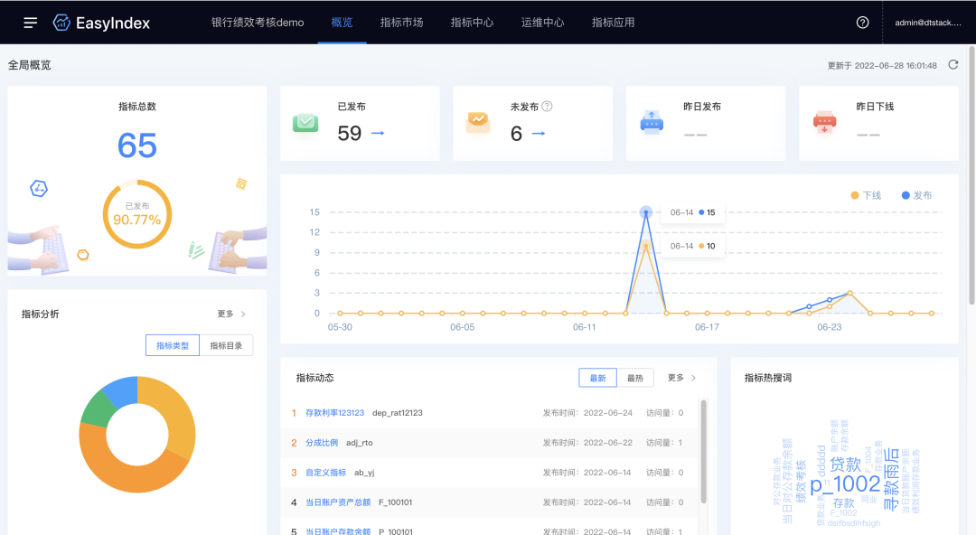Click the green published card icon

[305, 123]
